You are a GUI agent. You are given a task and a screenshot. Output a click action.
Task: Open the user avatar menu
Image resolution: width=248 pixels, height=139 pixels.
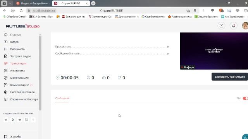click(245, 26)
